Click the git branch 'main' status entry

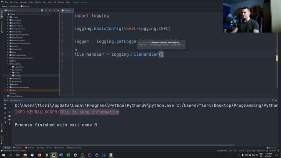pos(274,151)
